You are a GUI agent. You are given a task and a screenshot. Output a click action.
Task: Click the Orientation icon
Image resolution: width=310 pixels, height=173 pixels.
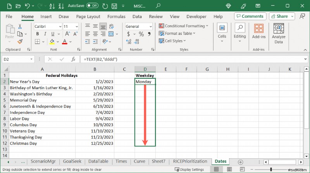(105, 42)
